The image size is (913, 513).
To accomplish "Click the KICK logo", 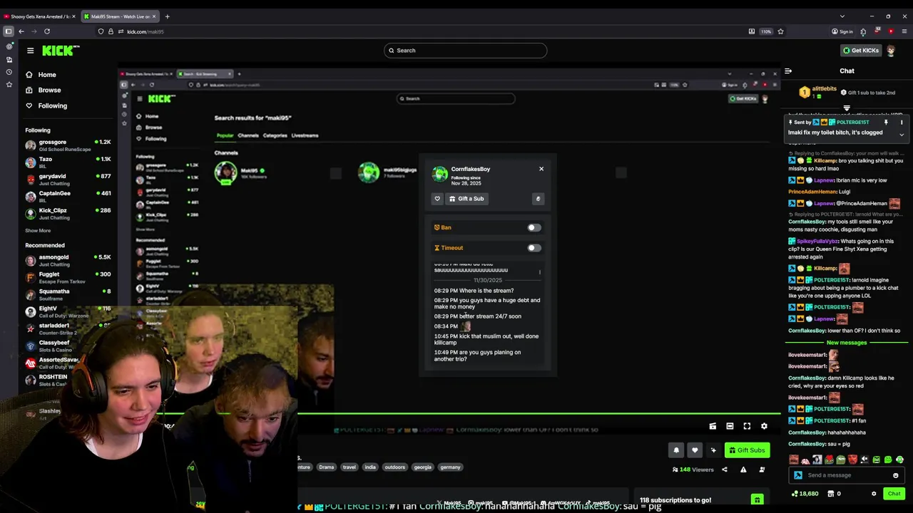I will [x=61, y=50].
